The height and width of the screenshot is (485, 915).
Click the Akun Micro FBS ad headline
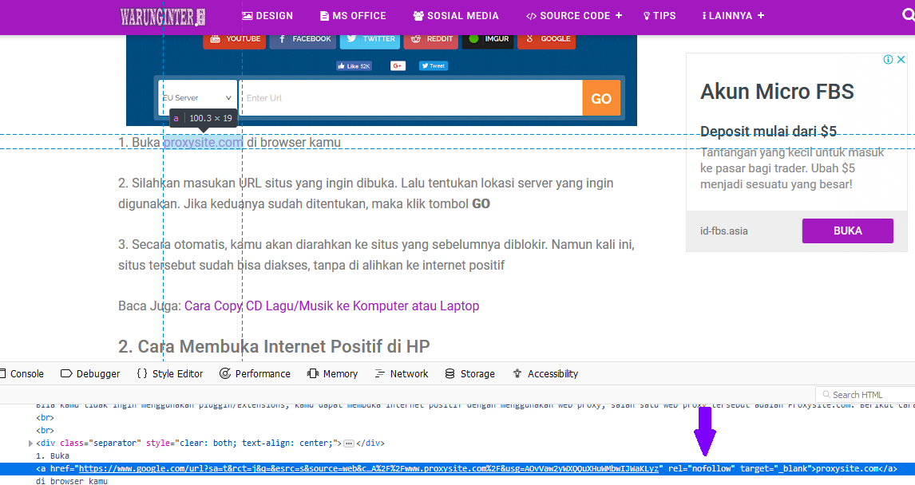point(777,92)
